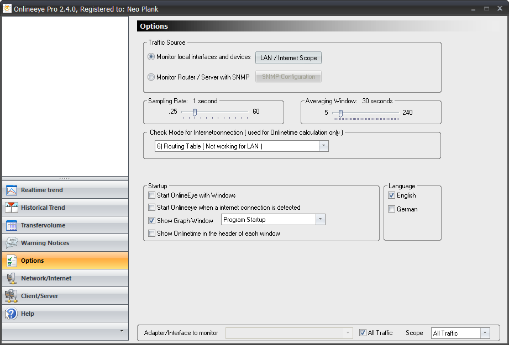This screenshot has height=345, width=509.
Task: Open the Realtime trend section
Action: click(x=65, y=190)
